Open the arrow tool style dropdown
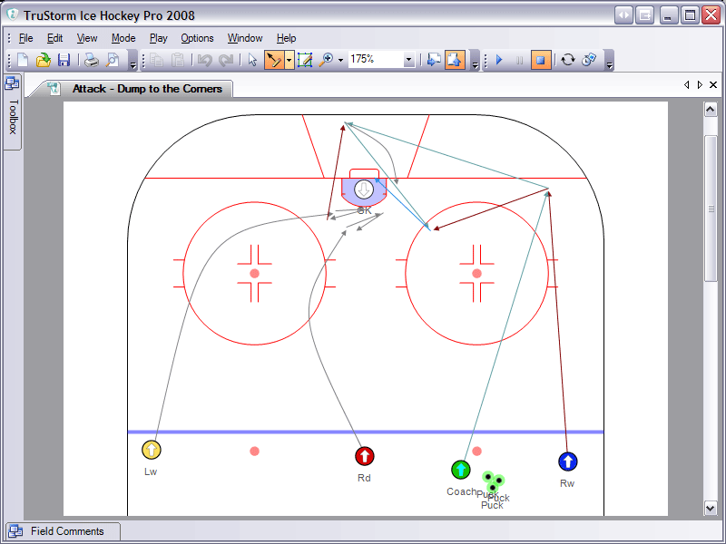726x544 pixels. pos(288,60)
